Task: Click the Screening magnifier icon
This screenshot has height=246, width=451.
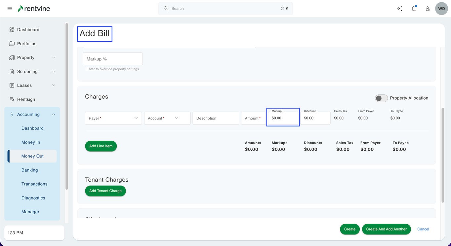Action: point(12,71)
